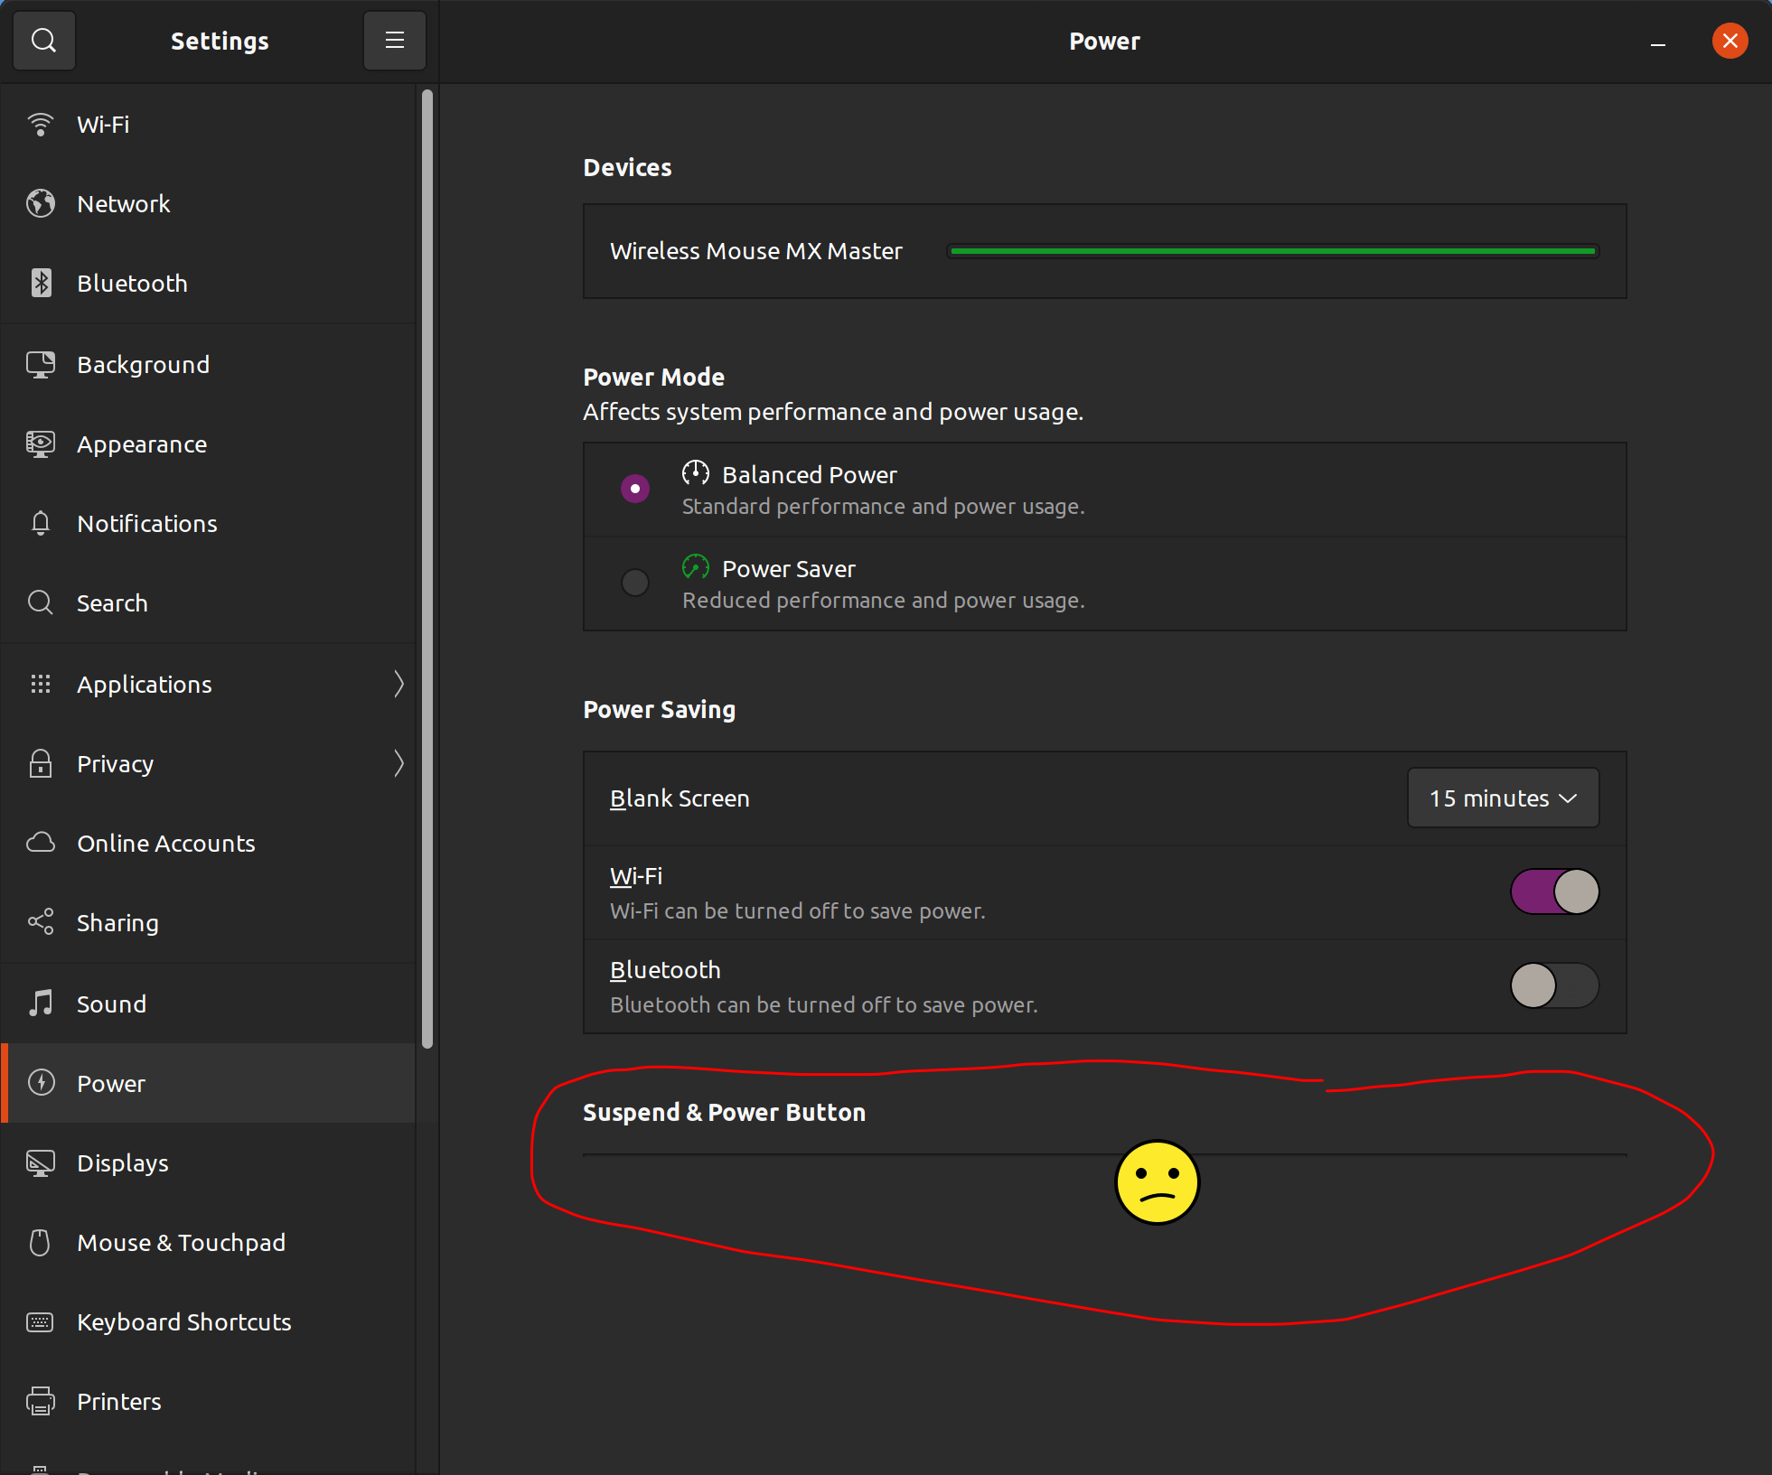1772x1475 pixels.
Task: Click Wireless Mouse MX Master battery bar
Action: click(x=1272, y=251)
